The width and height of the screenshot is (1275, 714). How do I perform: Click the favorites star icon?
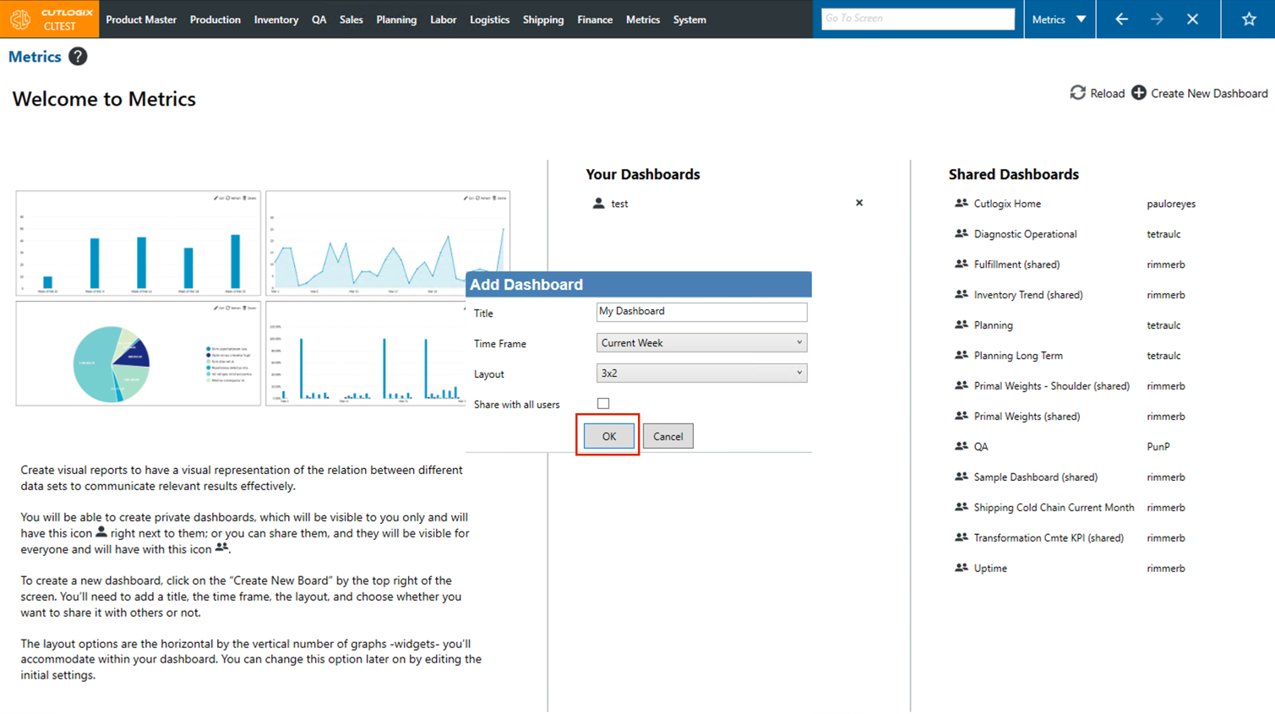tap(1248, 19)
